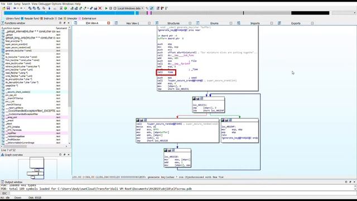Switch to the Hex View-1 tab
357x201 pixels.
point(133,23)
